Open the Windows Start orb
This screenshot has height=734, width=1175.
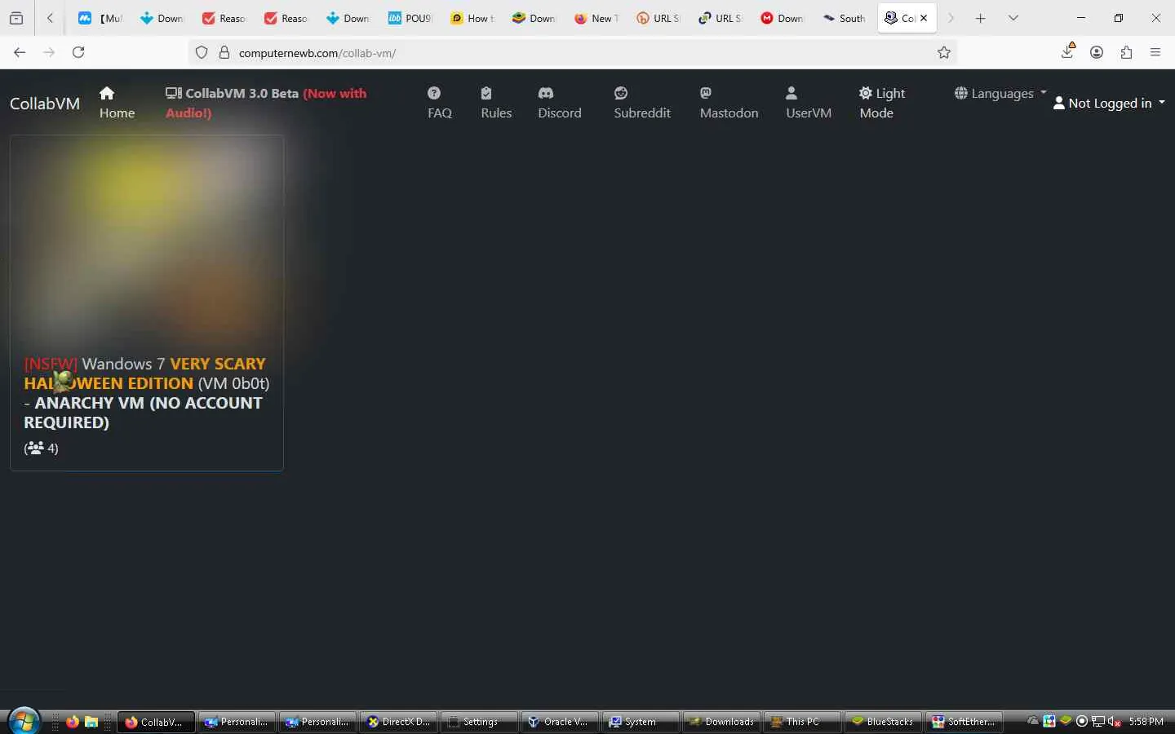click(24, 722)
